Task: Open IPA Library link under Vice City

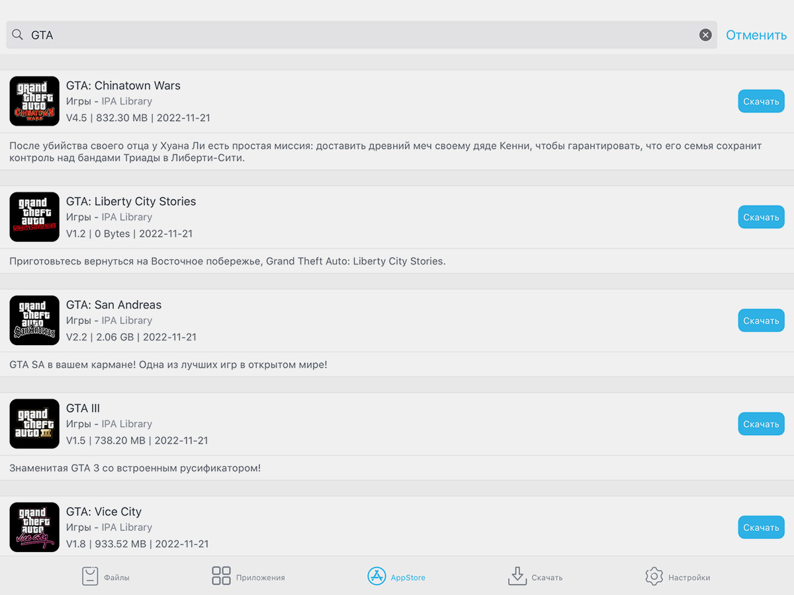Action: coord(127,528)
